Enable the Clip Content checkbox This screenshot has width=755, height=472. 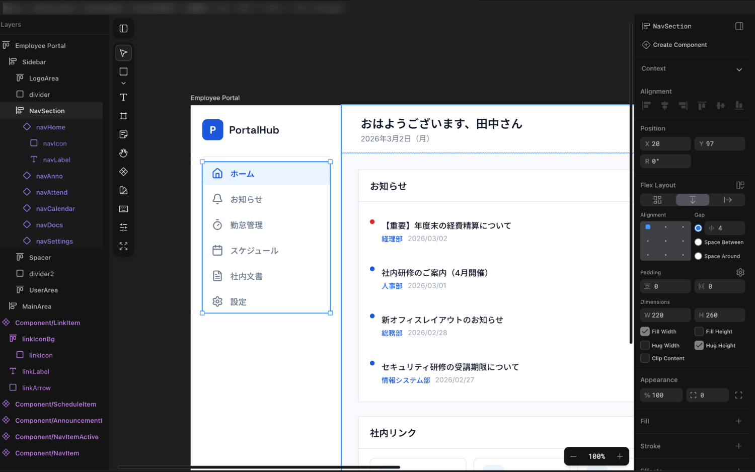645,358
